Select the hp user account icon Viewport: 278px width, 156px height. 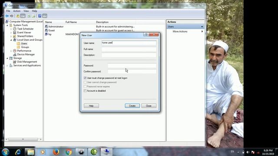coord(46,34)
